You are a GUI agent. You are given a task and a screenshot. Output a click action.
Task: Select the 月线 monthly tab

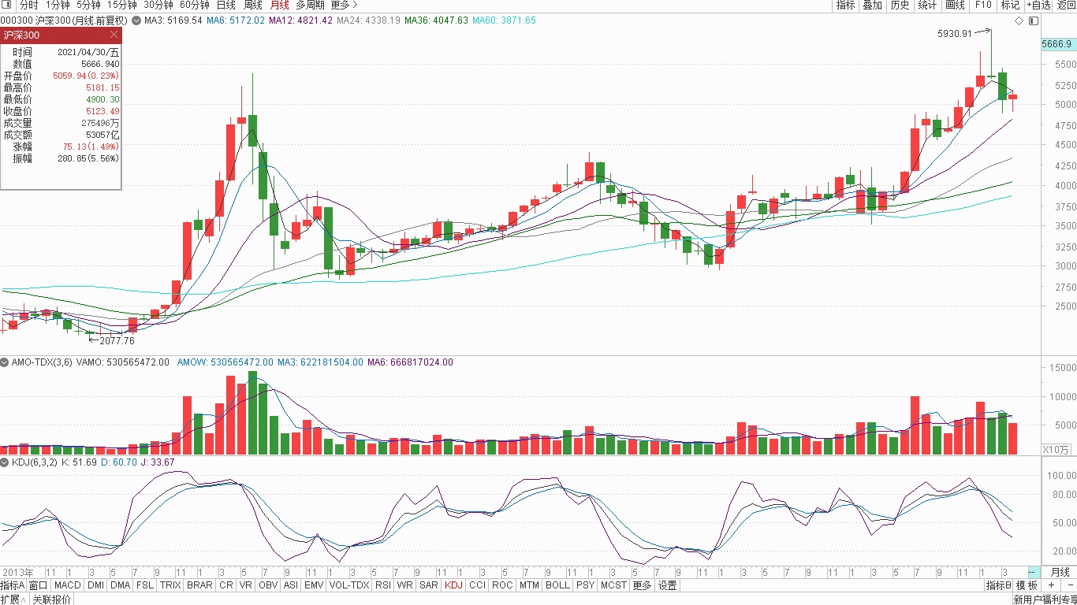click(279, 5)
